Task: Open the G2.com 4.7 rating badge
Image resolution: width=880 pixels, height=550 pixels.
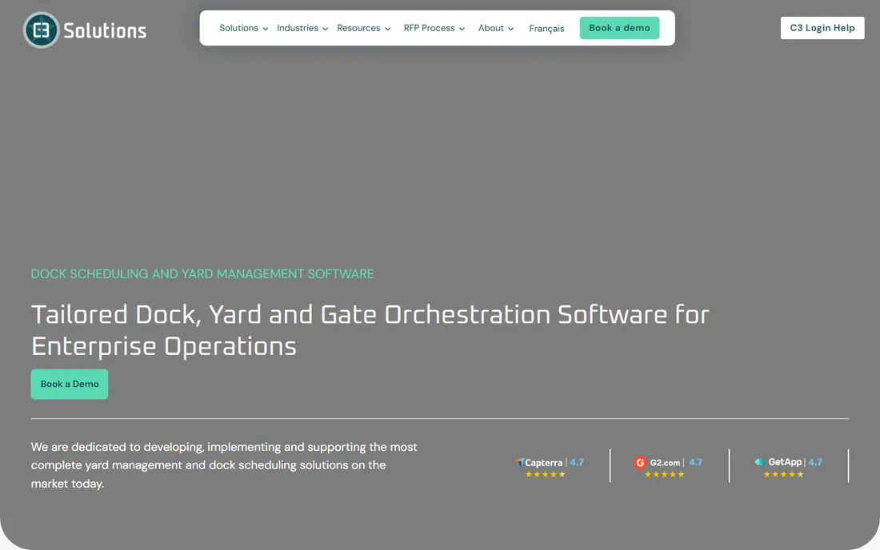Action: coord(668,468)
